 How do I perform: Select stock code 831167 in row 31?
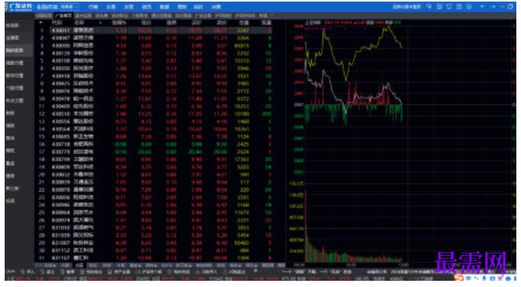[x=60, y=258]
